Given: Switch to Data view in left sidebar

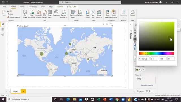Looking at the screenshot, I should click(x=3, y=29).
